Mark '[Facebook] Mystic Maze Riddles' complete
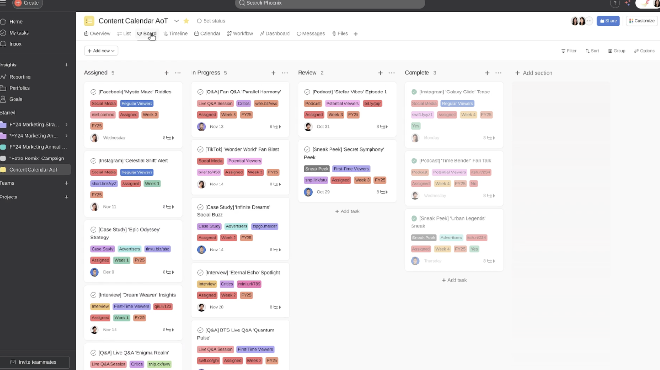Image resolution: width=660 pixels, height=370 pixels. (x=94, y=92)
